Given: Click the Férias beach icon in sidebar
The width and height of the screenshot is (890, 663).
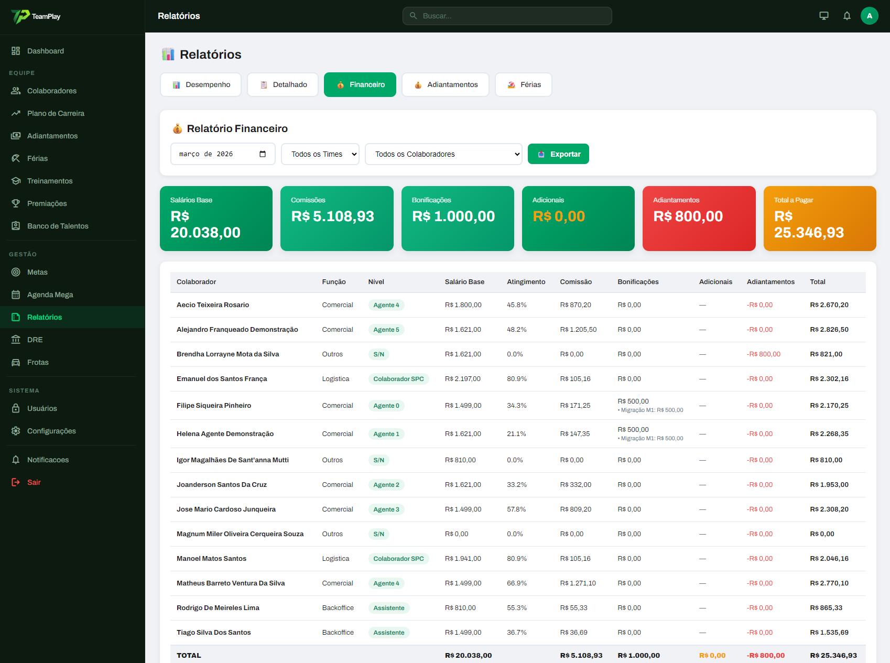Looking at the screenshot, I should click(x=16, y=158).
